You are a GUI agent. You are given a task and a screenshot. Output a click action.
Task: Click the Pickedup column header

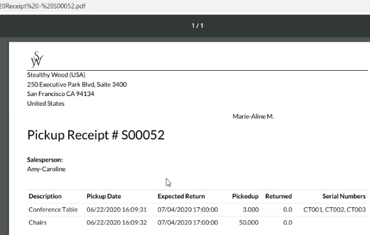click(x=245, y=196)
